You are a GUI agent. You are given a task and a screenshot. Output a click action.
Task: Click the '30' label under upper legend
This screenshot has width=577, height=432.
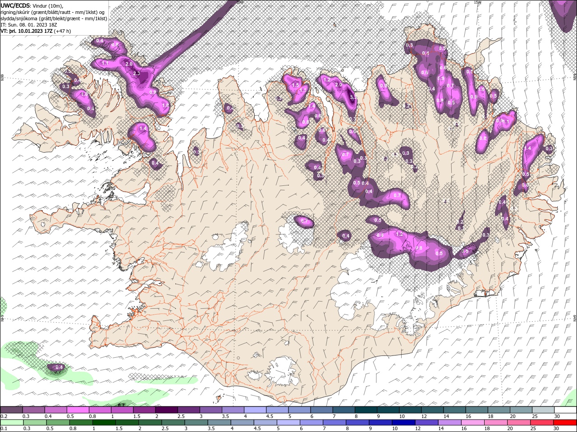pyautogui.click(x=558, y=416)
